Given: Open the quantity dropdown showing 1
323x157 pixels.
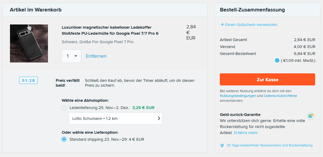Looking at the screenshot, I should click(x=71, y=56).
